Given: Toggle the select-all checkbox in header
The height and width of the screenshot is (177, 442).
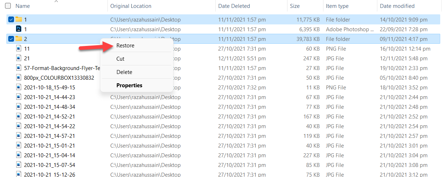Looking at the screenshot, I should click(8, 6).
